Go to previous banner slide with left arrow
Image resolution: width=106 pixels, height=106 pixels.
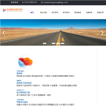4,33
